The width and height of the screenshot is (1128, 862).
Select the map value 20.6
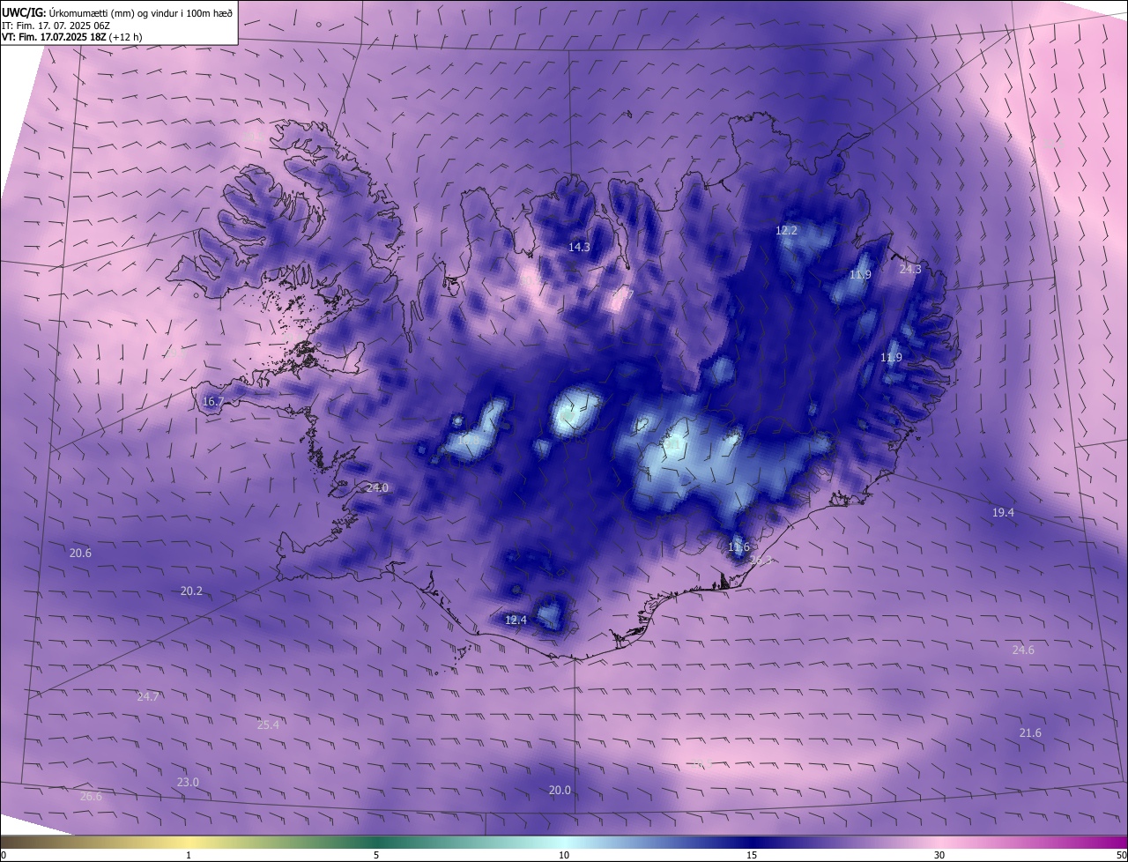point(80,554)
